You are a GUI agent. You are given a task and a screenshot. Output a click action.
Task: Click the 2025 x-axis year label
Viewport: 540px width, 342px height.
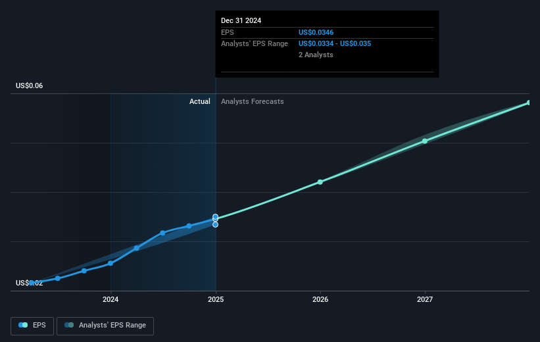pyautogui.click(x=216, y=299)
